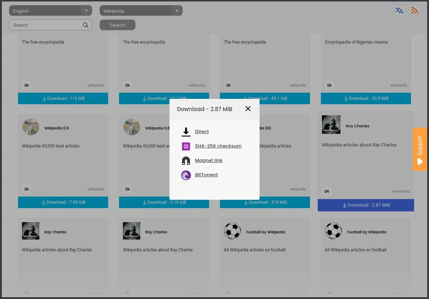Click the orange RSS feed icon

(414, 11)
